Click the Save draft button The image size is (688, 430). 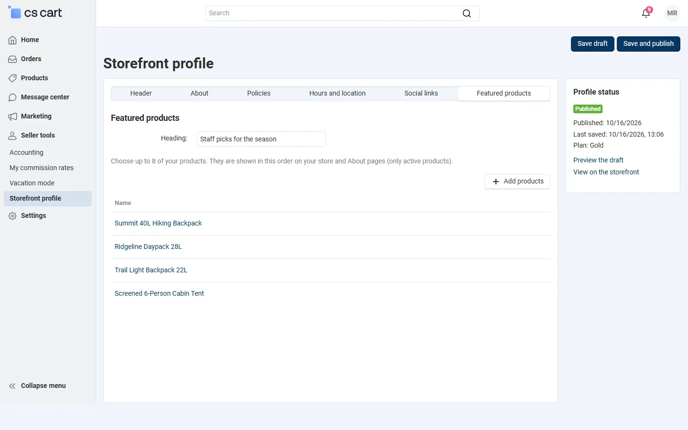point(592,43)
